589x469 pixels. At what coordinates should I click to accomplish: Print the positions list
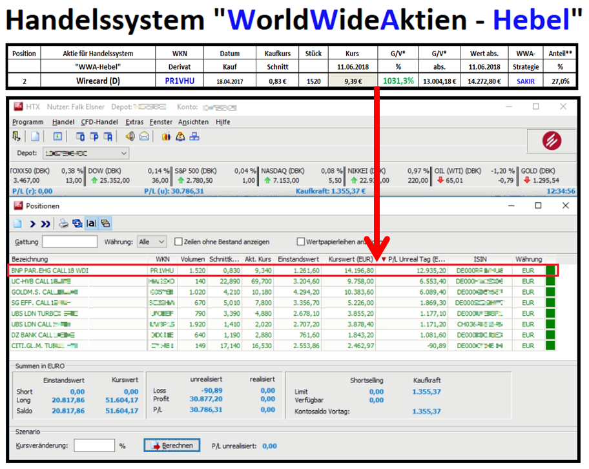click(63, 224)
